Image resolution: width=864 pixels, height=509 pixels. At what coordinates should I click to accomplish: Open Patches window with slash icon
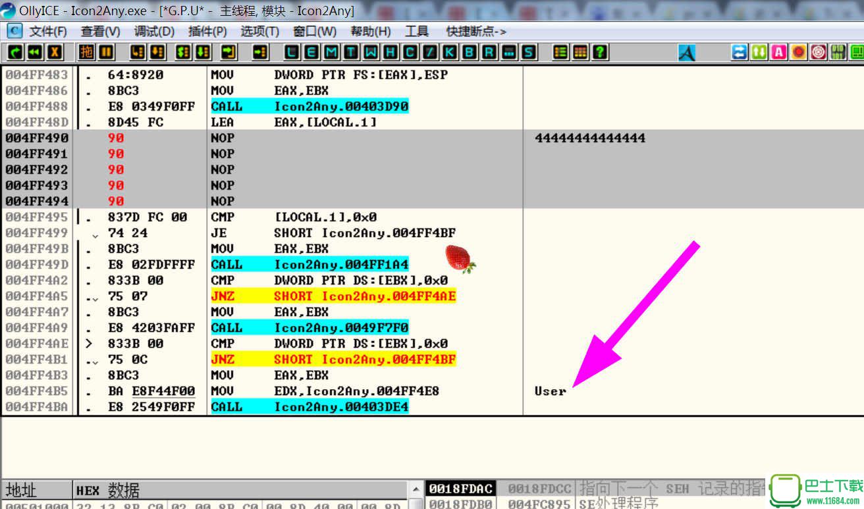point(430,52)
